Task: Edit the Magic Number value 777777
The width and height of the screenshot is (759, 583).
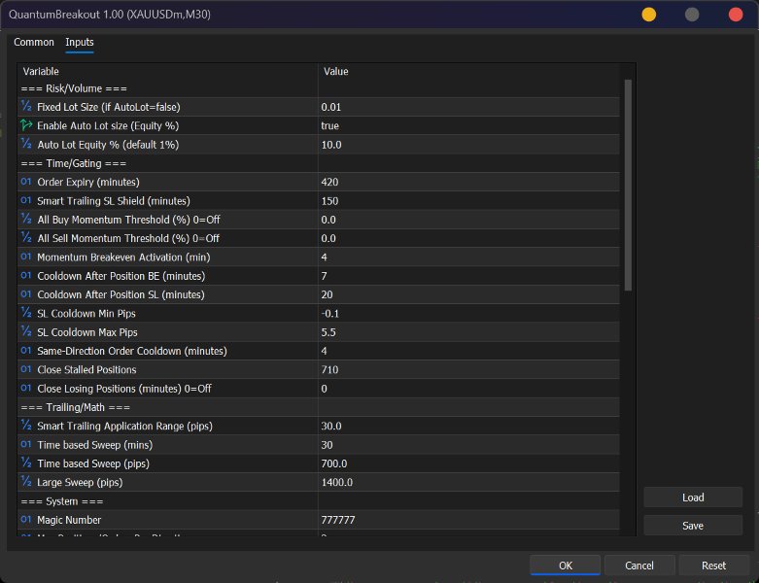Action: click(468, 520)
